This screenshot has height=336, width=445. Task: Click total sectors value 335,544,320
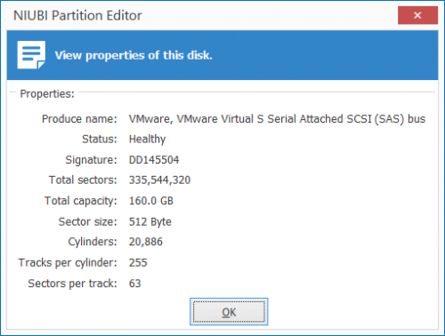[x=159, y=180]
